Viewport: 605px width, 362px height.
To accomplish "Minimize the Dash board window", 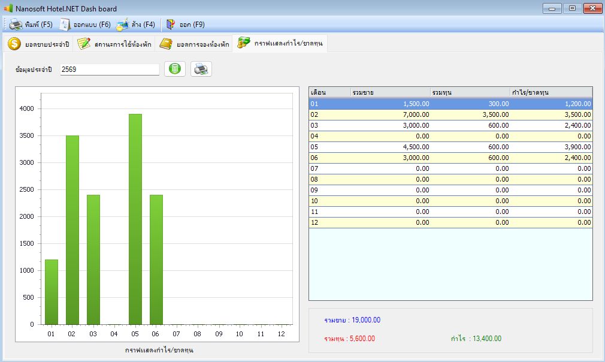I will coord(552,8).
